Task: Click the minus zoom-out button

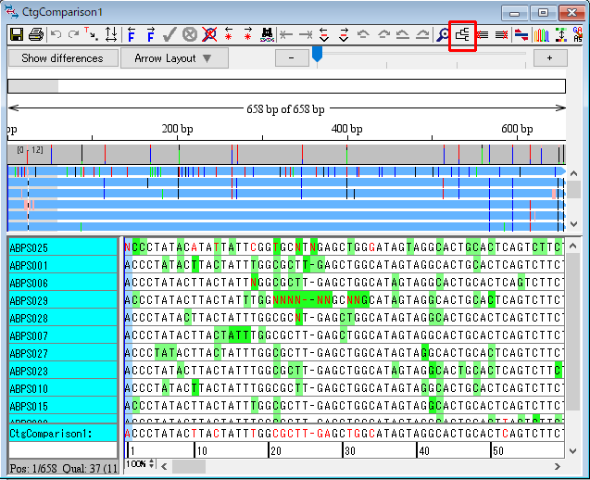Action: [x=292, y=58]
